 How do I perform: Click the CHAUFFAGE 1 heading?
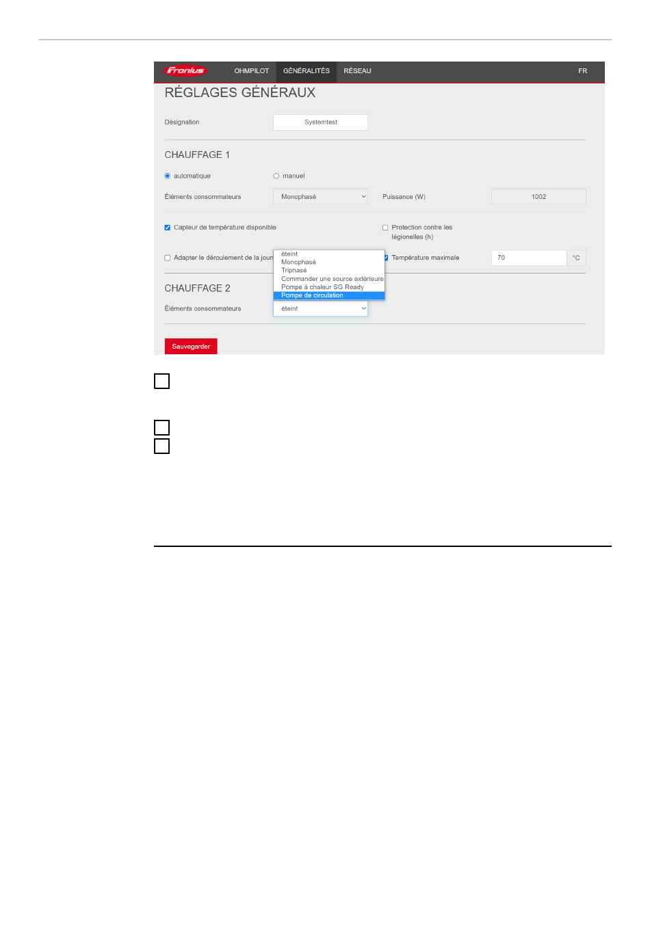click(x=197, y=155)
